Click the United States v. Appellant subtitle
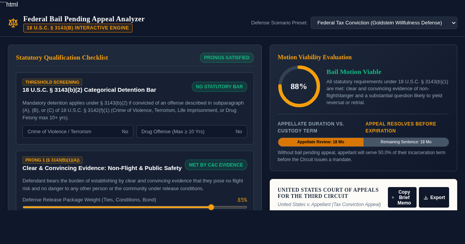 pyautogui.click(x=329, y=204)
